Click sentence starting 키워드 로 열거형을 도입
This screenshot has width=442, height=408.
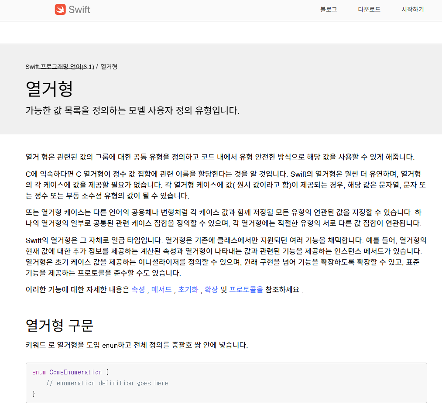(x=137, y=345)
